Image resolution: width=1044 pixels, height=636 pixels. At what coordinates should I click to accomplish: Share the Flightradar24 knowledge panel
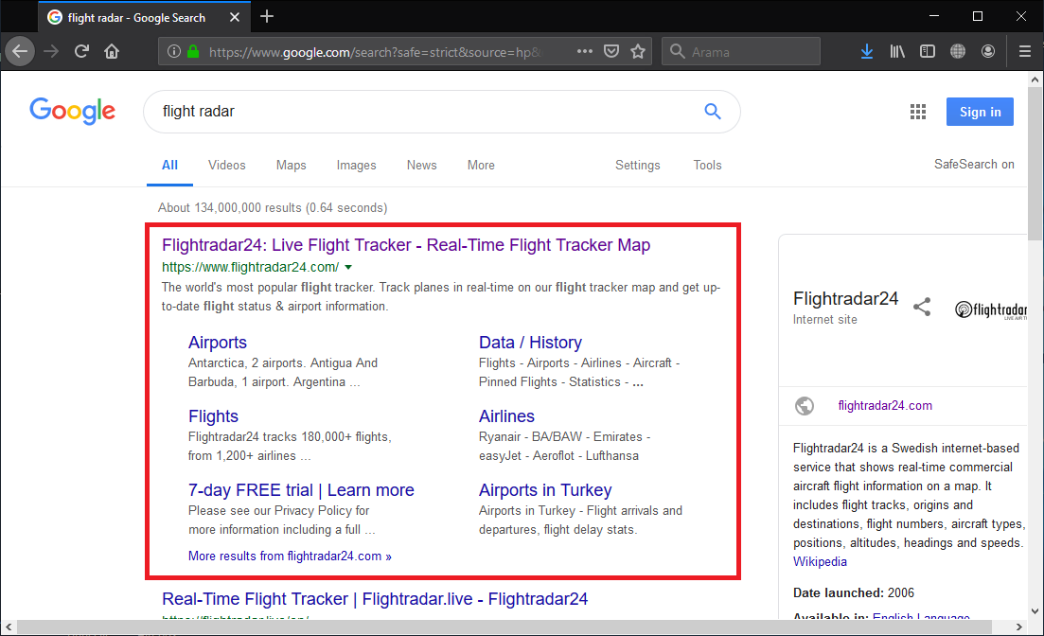[922, 307]
